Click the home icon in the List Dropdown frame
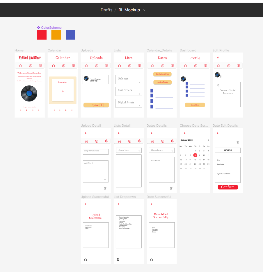 point(118,259)
